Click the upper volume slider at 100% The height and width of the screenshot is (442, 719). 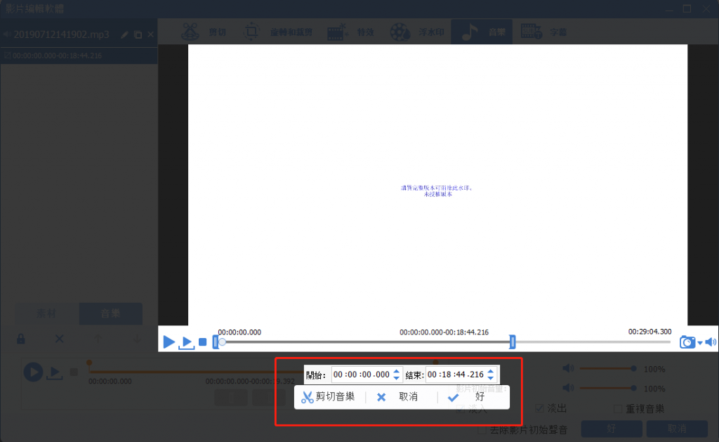(607, 368)
